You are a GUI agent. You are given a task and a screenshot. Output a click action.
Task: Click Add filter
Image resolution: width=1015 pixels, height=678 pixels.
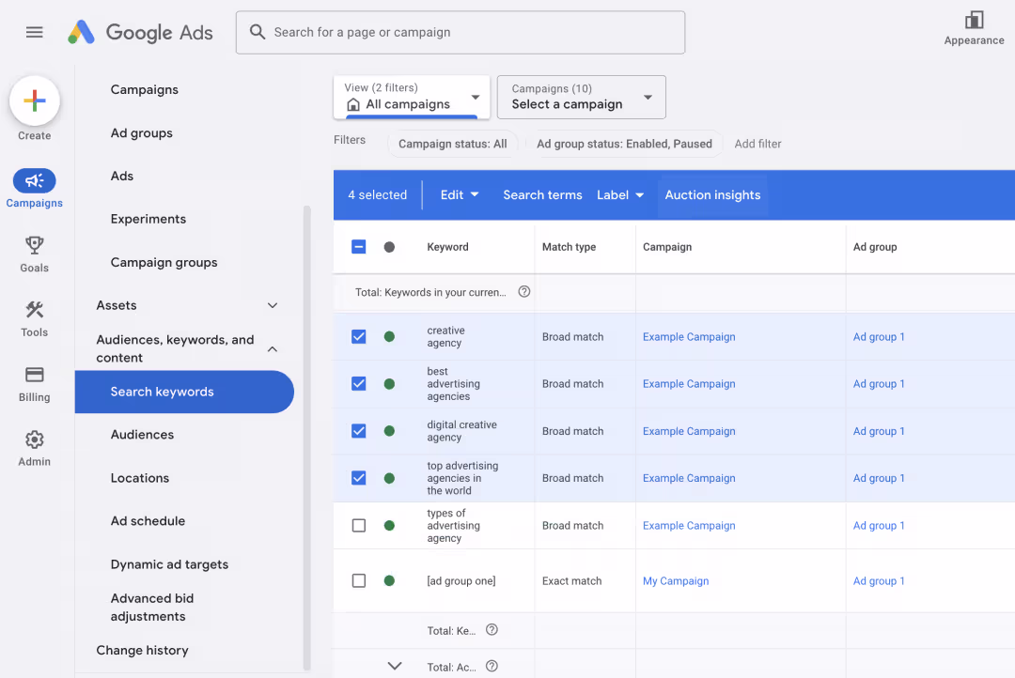757,144
